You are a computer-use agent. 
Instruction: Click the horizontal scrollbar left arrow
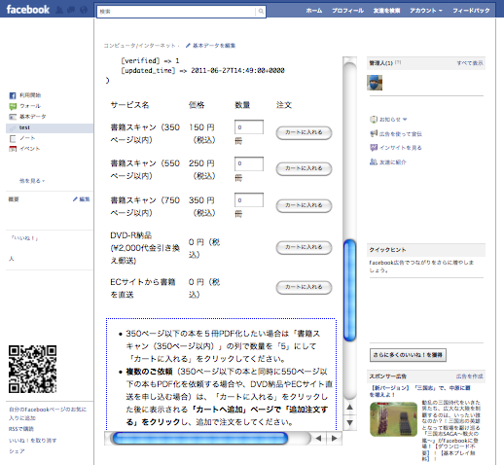(x=318, y=439)
